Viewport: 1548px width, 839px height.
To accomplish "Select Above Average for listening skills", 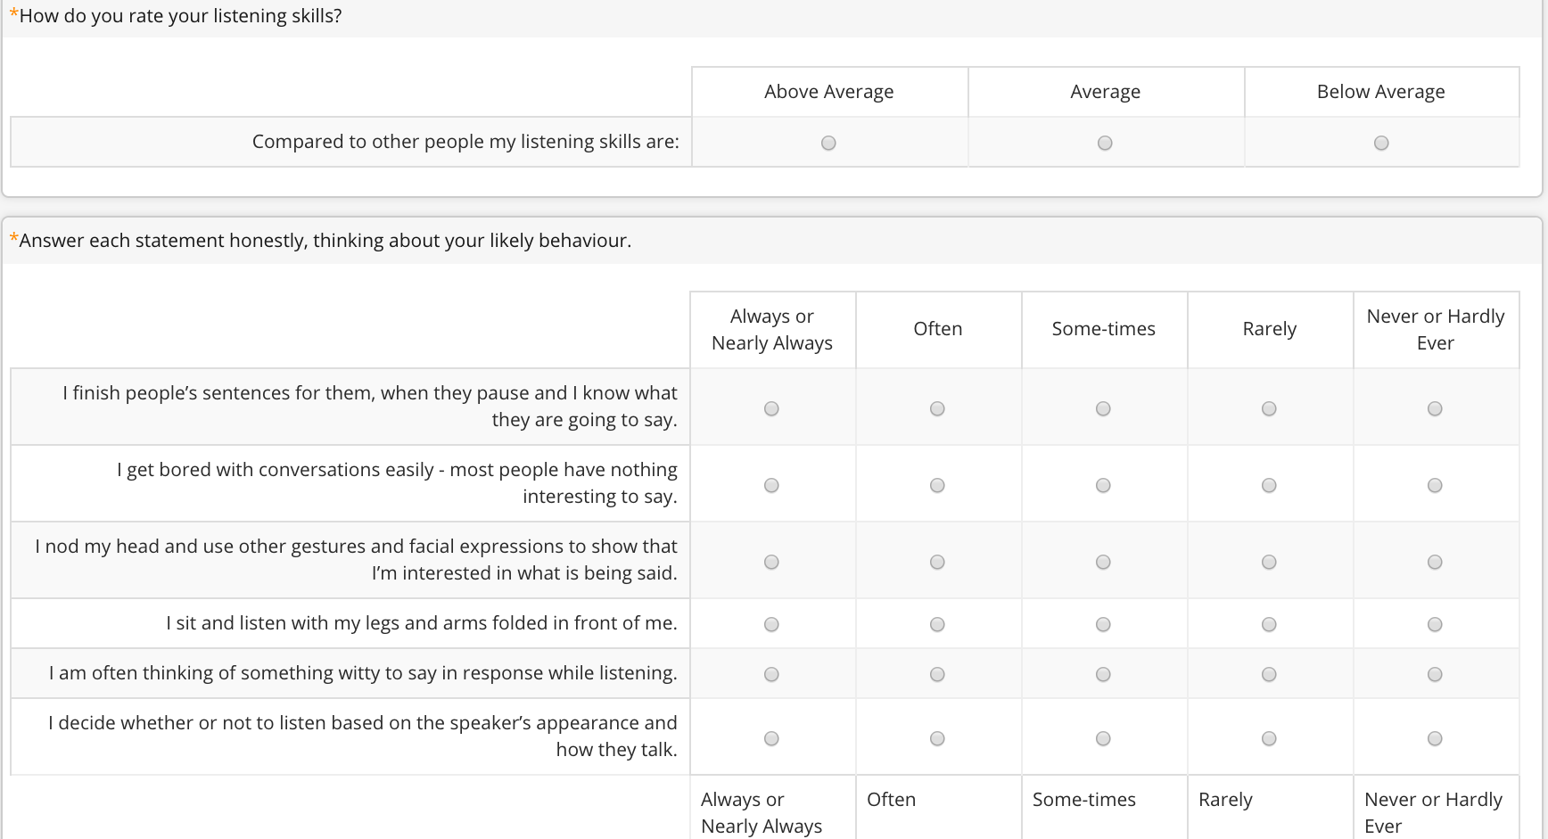I will point(828,143).
